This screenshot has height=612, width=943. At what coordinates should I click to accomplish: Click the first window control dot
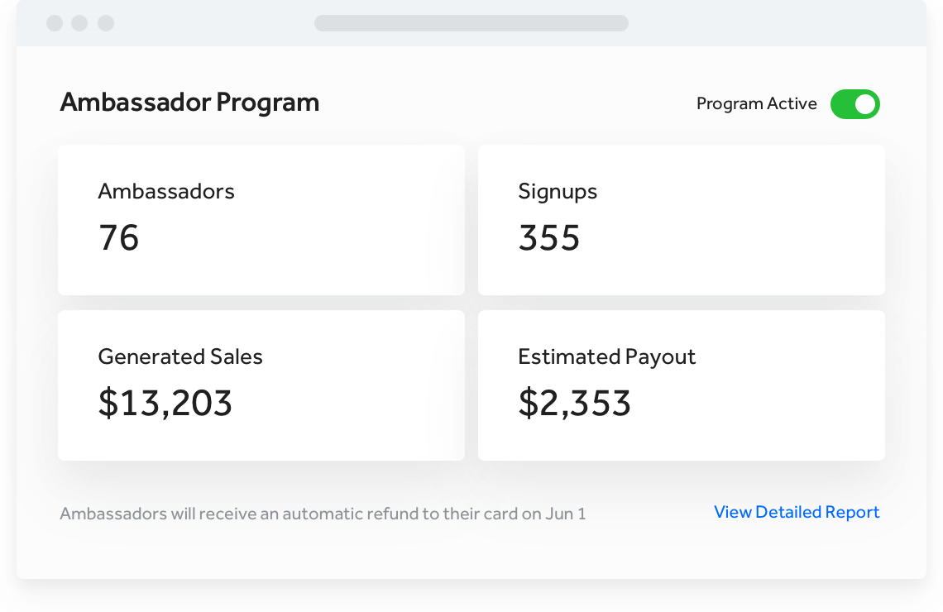55,23
